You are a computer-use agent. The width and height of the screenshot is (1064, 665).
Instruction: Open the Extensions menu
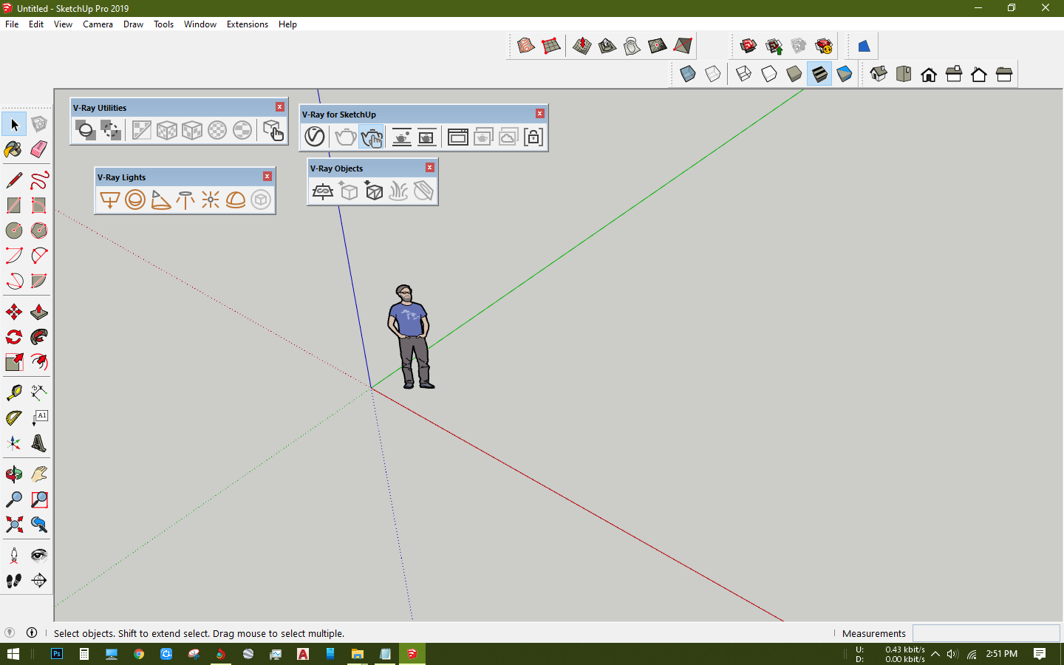248,24
